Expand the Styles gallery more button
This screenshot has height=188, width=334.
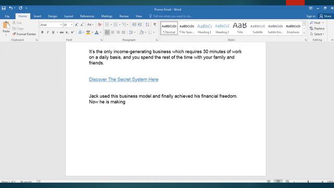[304, 33]
